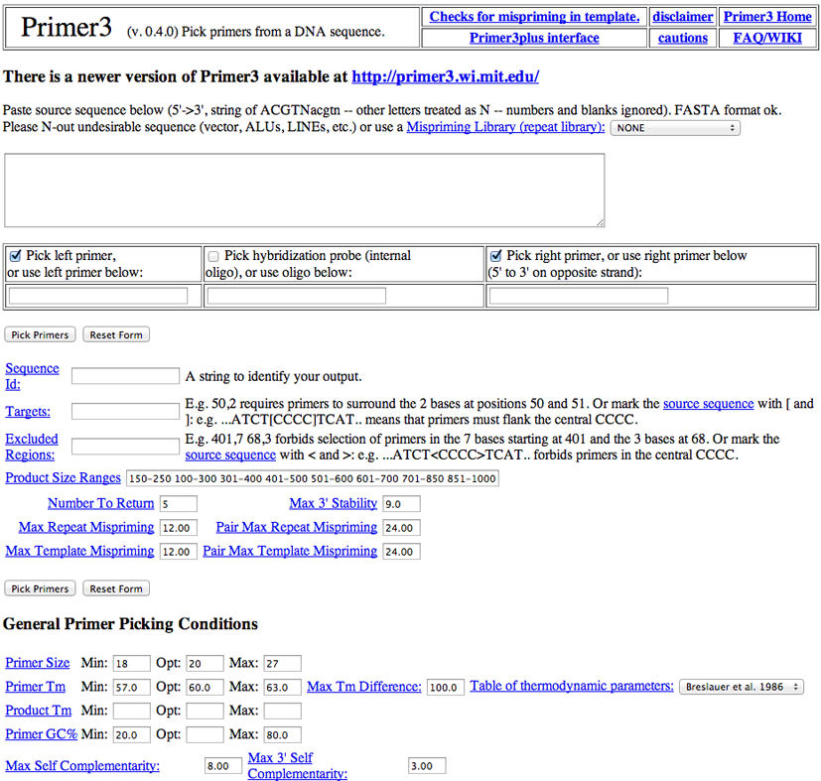Open Pair Max Repeat Mispriming link

[x=297, y=527]
